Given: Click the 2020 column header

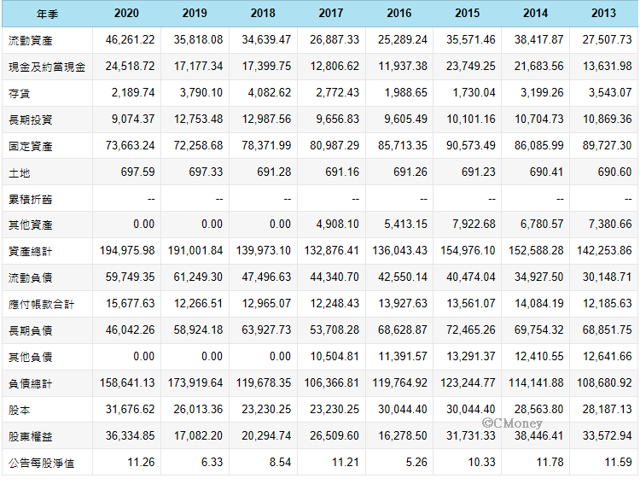Looking at the screenshot, I should pyautogui.click(x=126, y=13).
